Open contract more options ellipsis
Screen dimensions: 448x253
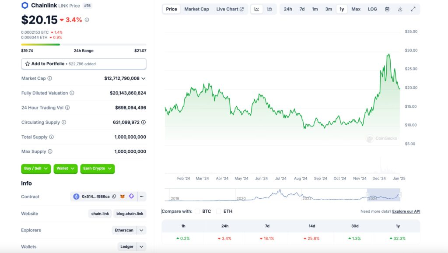[142, 197]
